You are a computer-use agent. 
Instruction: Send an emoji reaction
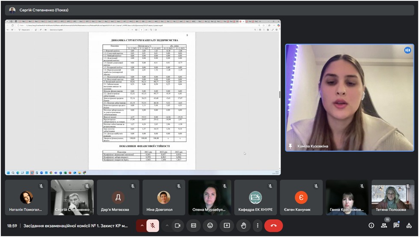tap(210, 225)
